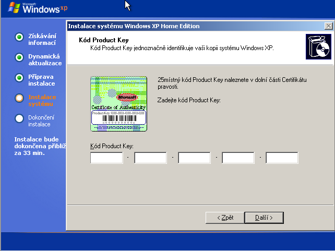Click the 'jednoznačně identifikuje' description sentence
The height and width of the screenshot is (251, 335).
click(x=182, y=48)
